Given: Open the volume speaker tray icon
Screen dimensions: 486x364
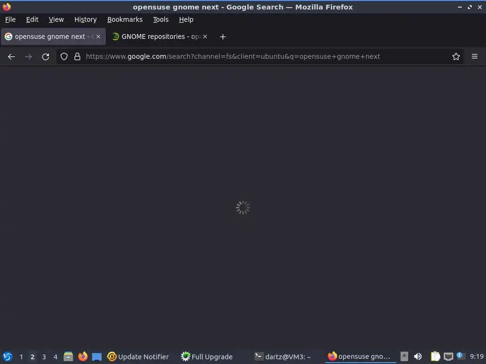Looking at the screenshot, I should point(418,356).
